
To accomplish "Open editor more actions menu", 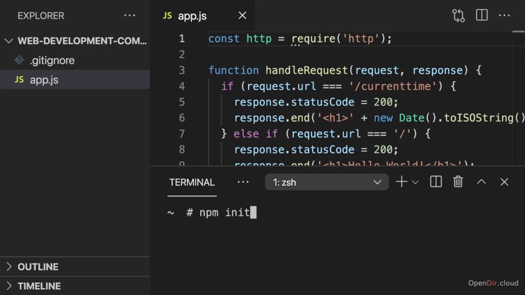I will click(x=504, y=15).
